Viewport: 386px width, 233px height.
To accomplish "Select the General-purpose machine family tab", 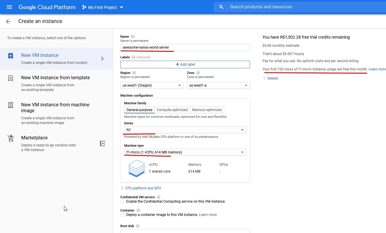I will coord(139,110).
